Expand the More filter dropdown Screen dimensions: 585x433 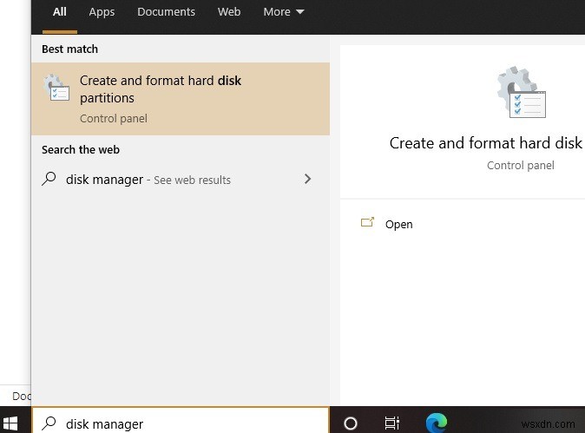click(284, 12)
